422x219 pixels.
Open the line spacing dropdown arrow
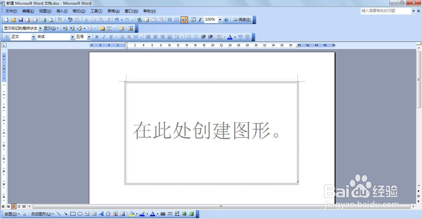click(182, 37)
